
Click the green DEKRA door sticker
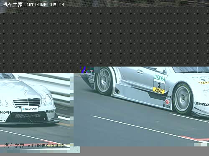(160, 79)
